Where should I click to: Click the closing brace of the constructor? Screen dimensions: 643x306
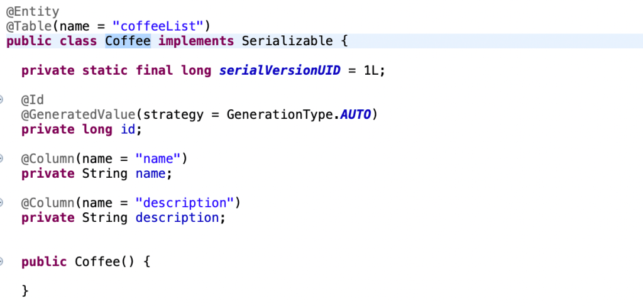25,290
